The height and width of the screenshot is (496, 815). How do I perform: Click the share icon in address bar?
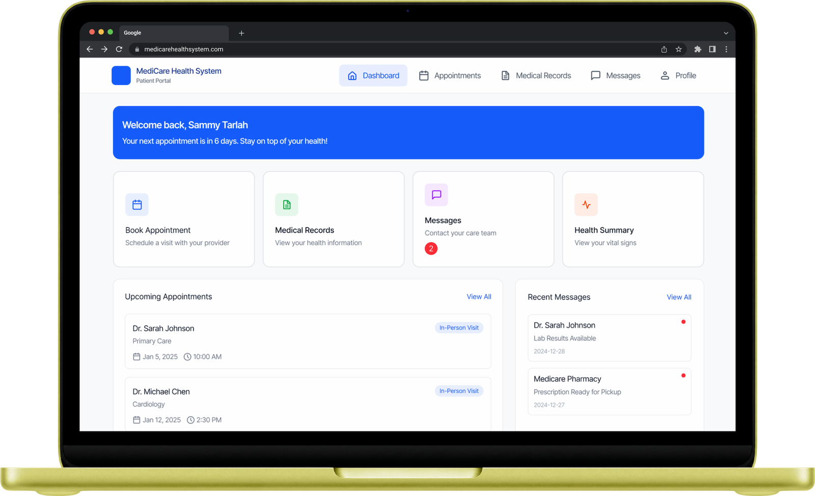[664, 49]
